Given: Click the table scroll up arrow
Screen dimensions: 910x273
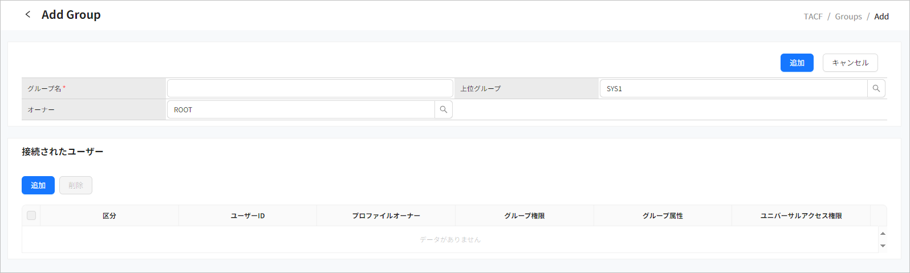Looking at the screenshot, I should click(883, 234).
